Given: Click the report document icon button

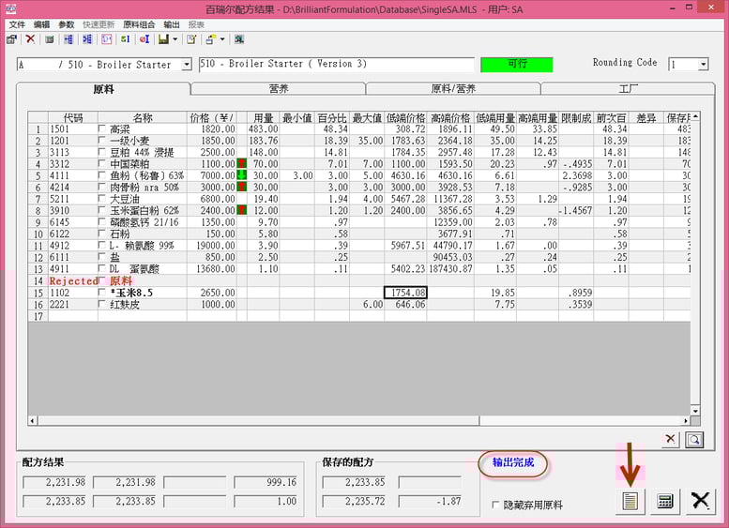Looking at the screenshot, I should click(x=630, y=501).
